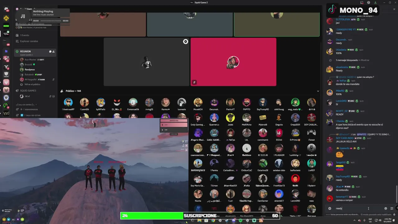Click the gear icon on the dark video tile
Screen dimensions: 398x224
(x=186, y=41)
